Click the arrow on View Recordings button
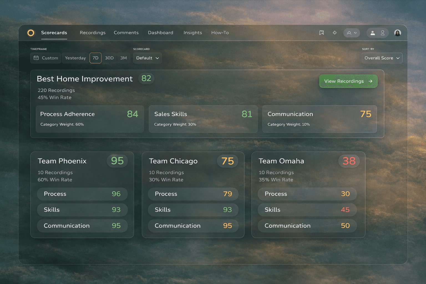Image resolution: width=426 pixels, height=284 pixels. (x=371, y=81)
